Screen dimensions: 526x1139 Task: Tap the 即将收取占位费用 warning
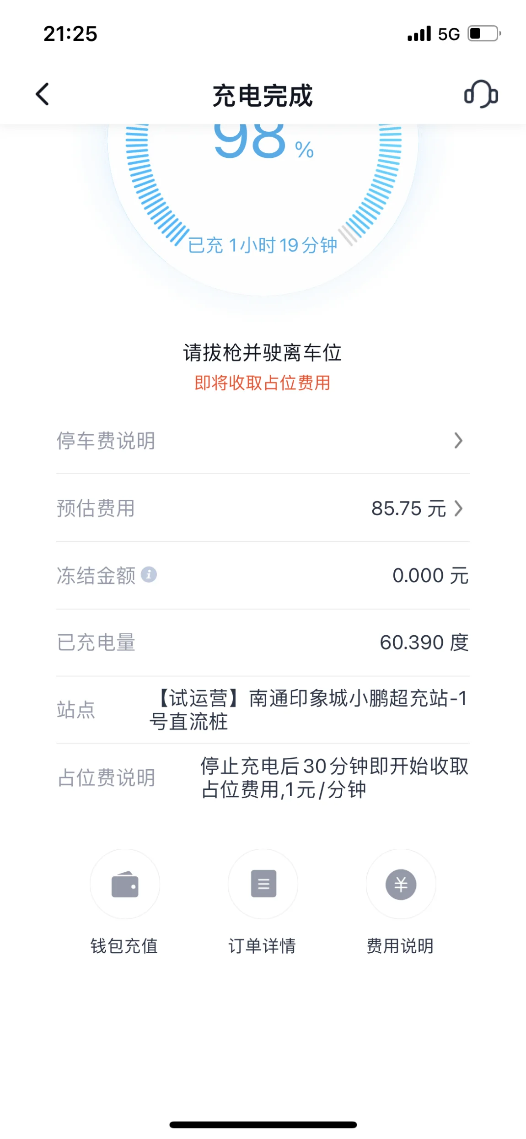[x=263, y=383]
